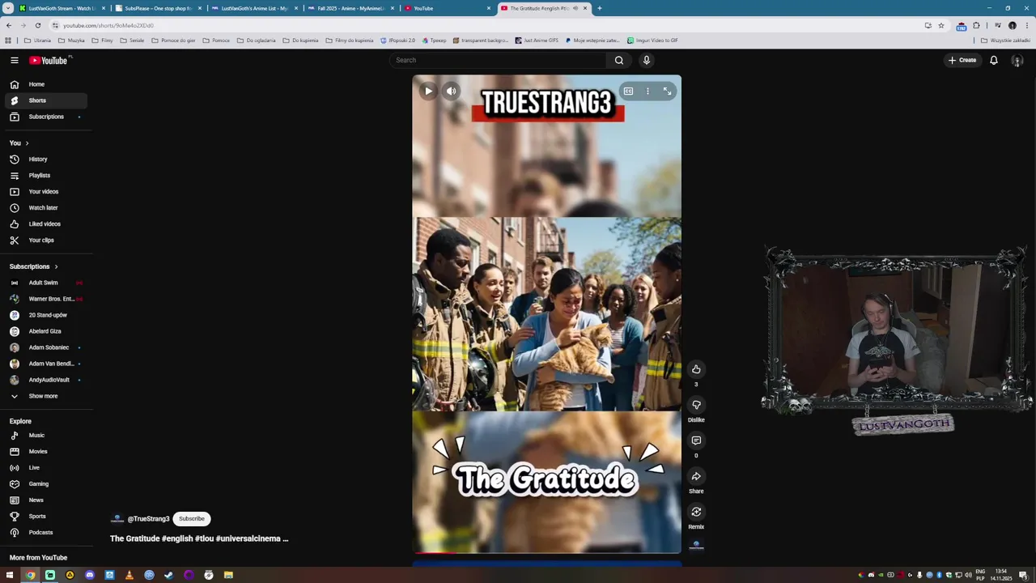Subscribe to @TrueStrang3
The width and height of the screenshot is (1036, 583).
[x=192, y=519]
